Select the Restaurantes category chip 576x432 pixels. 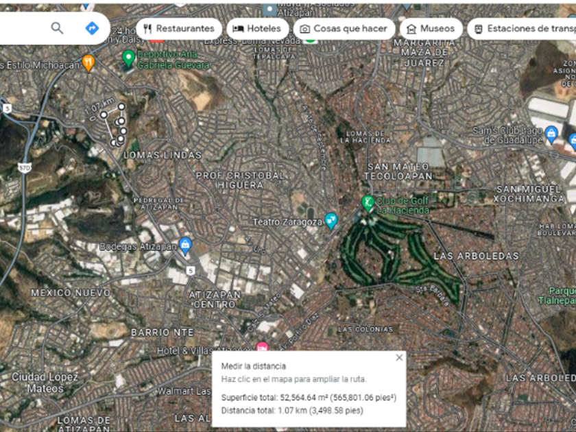[179, 29]
